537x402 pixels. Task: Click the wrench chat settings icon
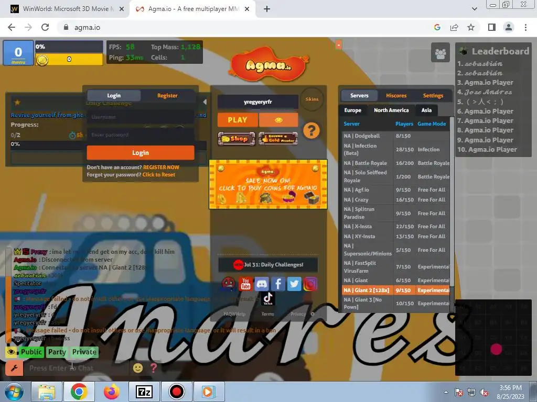click(x=14, y=368)
